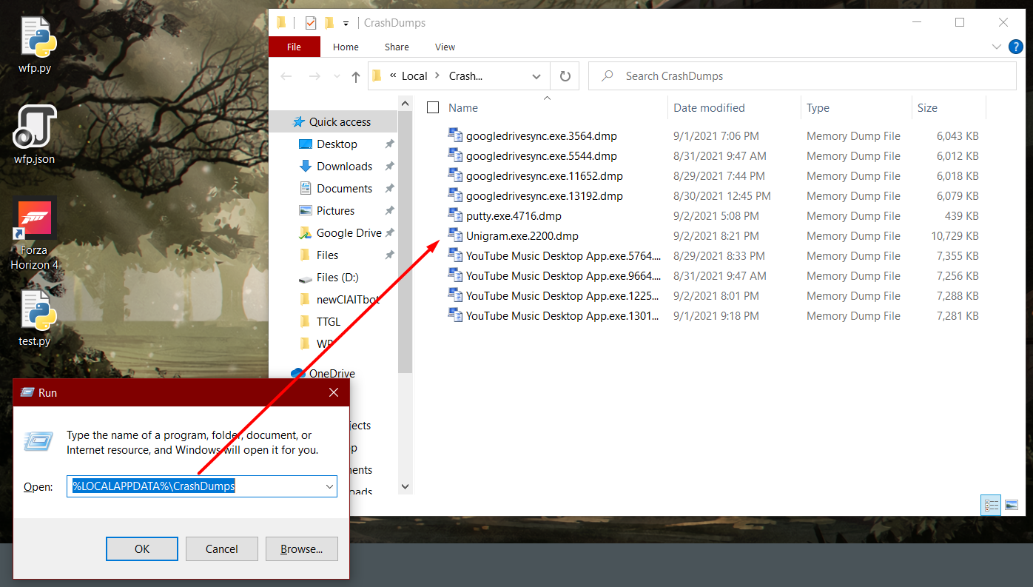Check the select-all files checkbox
This screenshot has height=587, width=1033.
432,107
